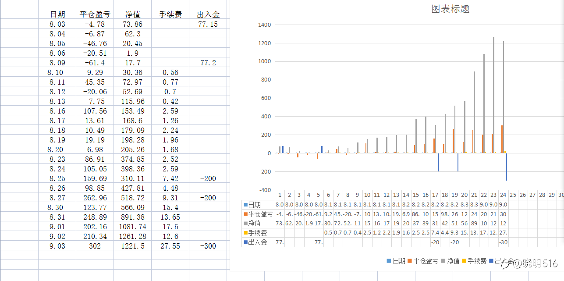Image resolution: width=564 pixels, height=281 pixels.
Task: Select the cell with value 891.38
Action: coord(132,217)
